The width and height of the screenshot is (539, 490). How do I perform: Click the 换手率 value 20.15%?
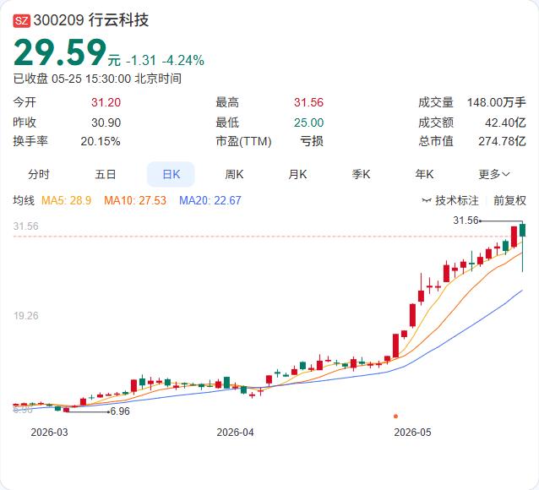(x=101, y=141)
